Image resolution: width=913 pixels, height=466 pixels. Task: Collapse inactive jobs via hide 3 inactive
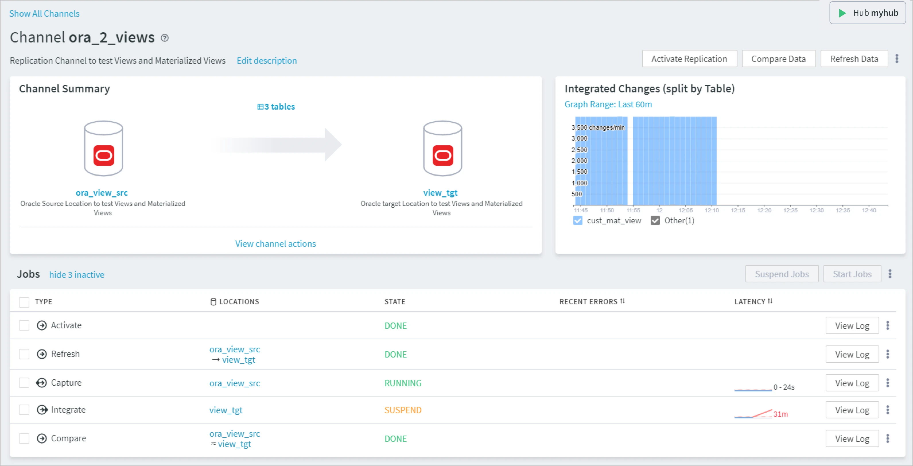click(77, 274)
